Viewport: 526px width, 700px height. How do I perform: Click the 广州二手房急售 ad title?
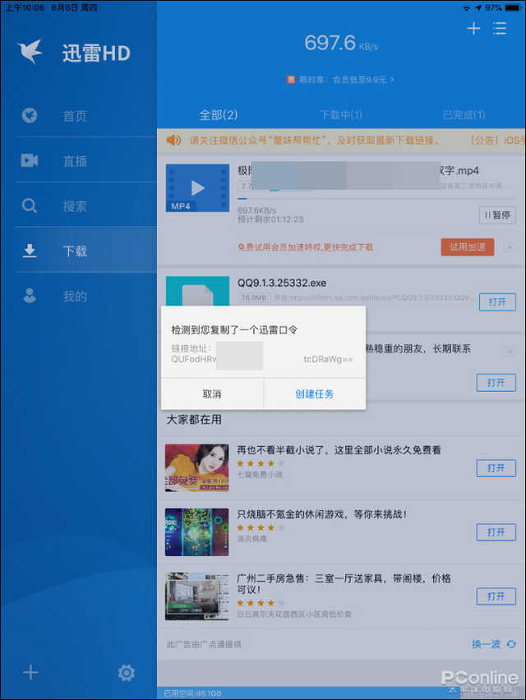pos(344,584)
